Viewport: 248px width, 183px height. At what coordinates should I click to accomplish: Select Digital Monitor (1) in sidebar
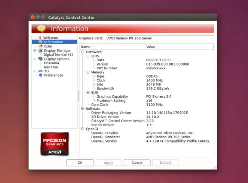(x=58, y=55)
